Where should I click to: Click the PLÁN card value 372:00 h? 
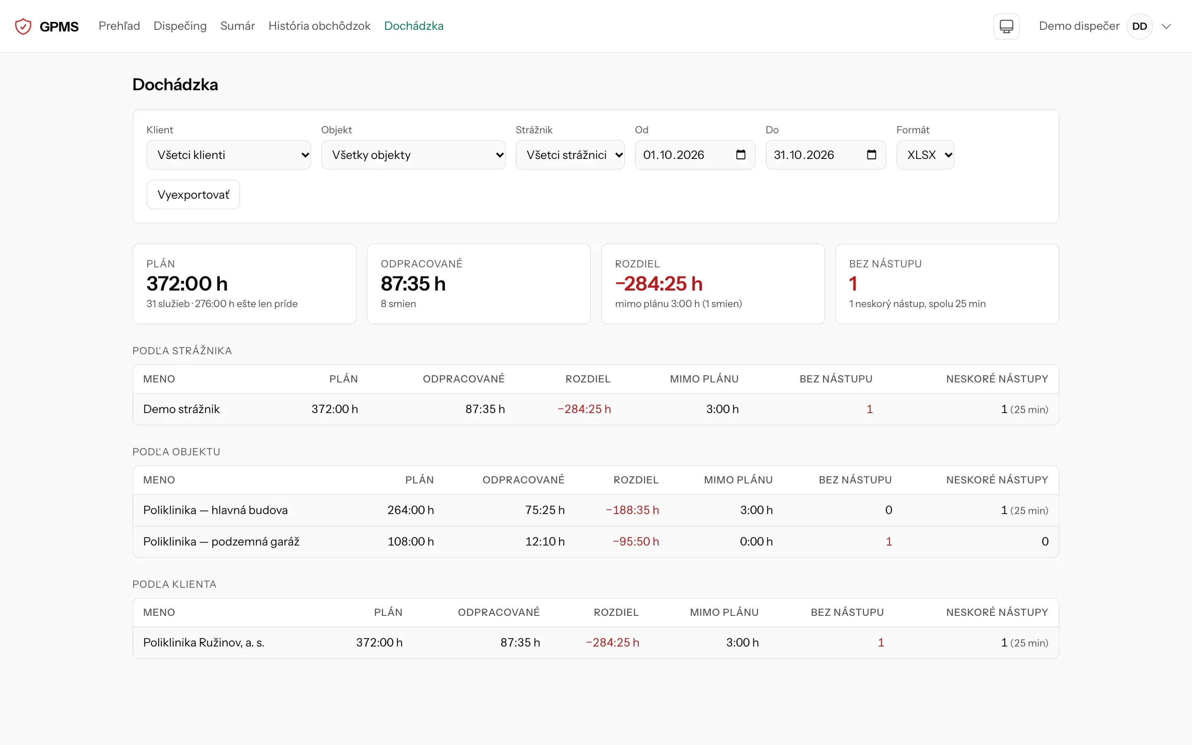click(x=187, y=284)
